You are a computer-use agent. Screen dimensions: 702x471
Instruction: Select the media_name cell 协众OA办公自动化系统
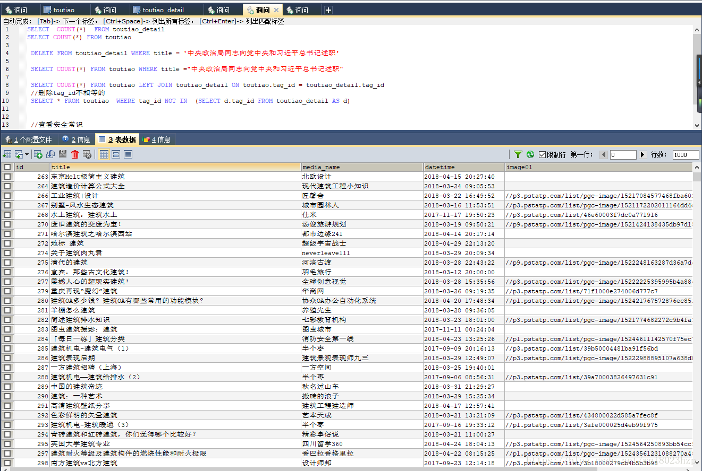click(362, 301)
